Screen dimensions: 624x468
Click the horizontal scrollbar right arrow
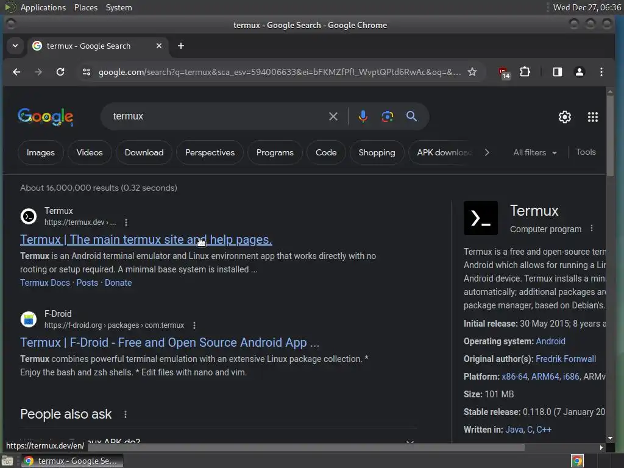pos(601,448)
